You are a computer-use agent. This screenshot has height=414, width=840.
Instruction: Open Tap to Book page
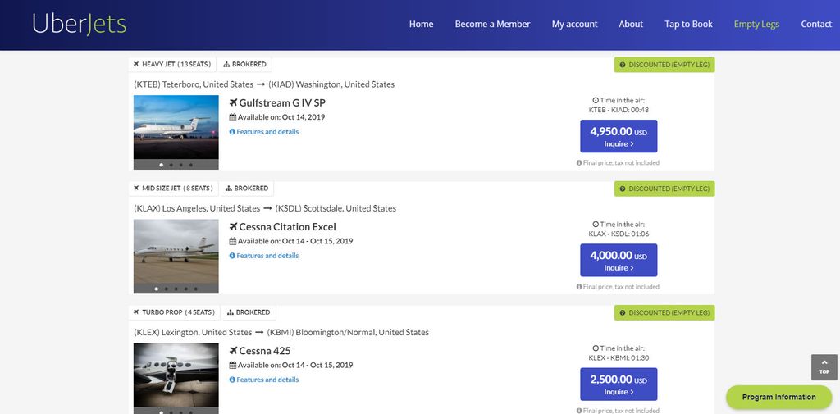pos(688,24)
